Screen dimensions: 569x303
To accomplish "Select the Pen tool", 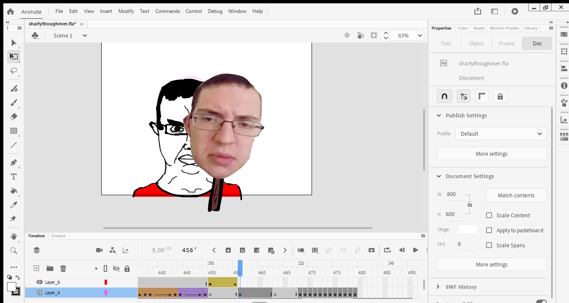I will pyautogui.click(x=14, y=162).
